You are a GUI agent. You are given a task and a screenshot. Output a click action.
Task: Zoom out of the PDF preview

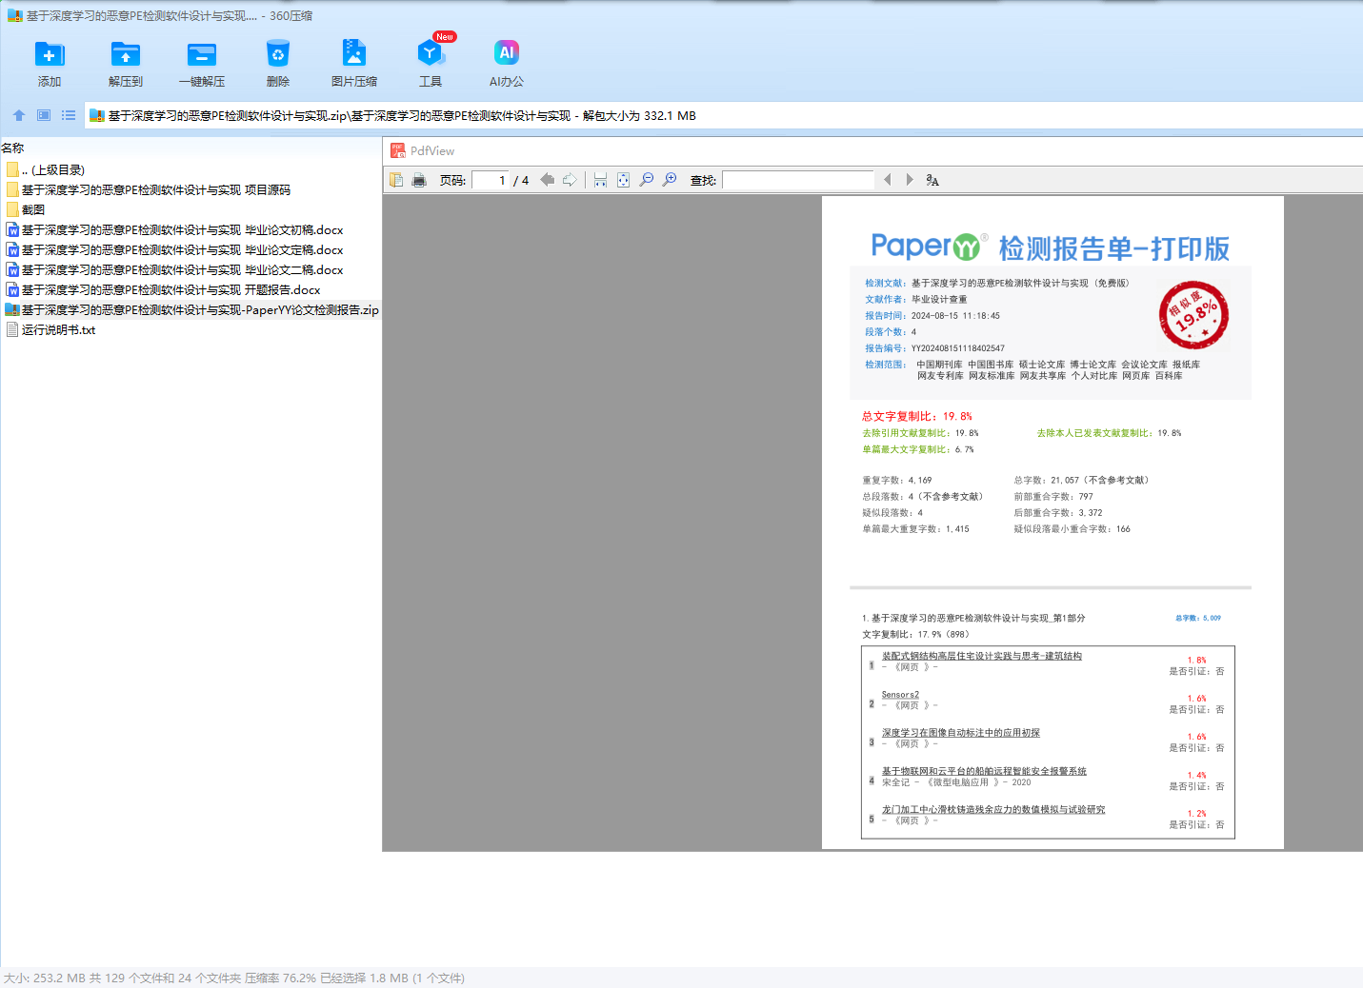point(647,180)
